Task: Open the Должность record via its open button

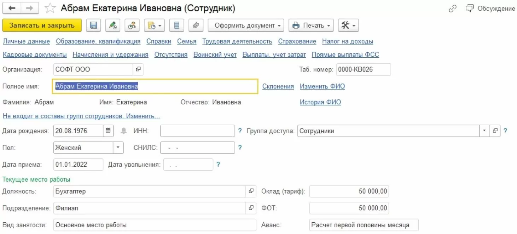Action: [251, 192]
